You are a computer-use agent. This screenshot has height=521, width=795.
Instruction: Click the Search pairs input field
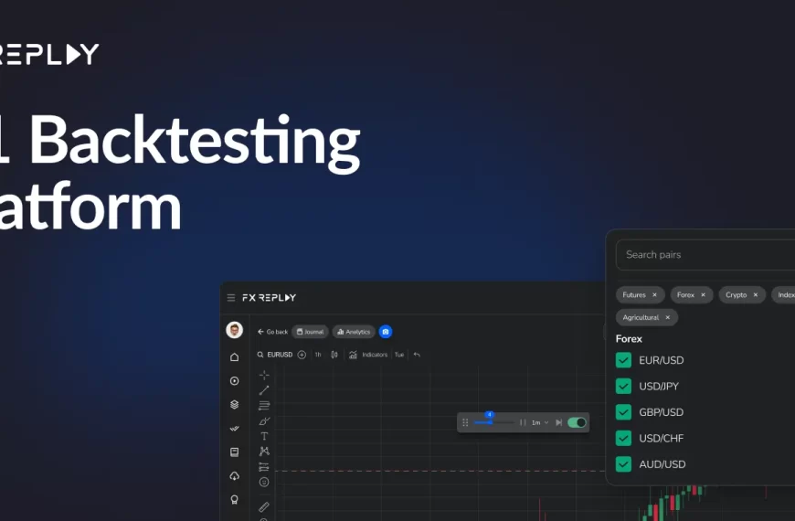coord(705,255)
